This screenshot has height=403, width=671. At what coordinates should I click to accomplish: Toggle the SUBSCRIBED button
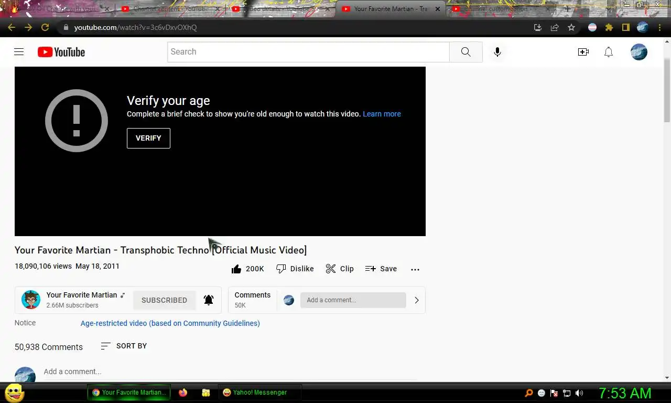[164, 300]
